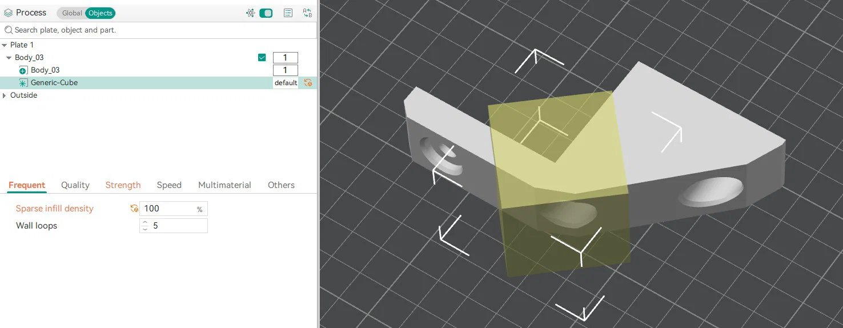Reset the Generic-Cube modifier settings icon
Viewport: 843px width, 328px height.
pyautogui.click(x=308, y=83)
